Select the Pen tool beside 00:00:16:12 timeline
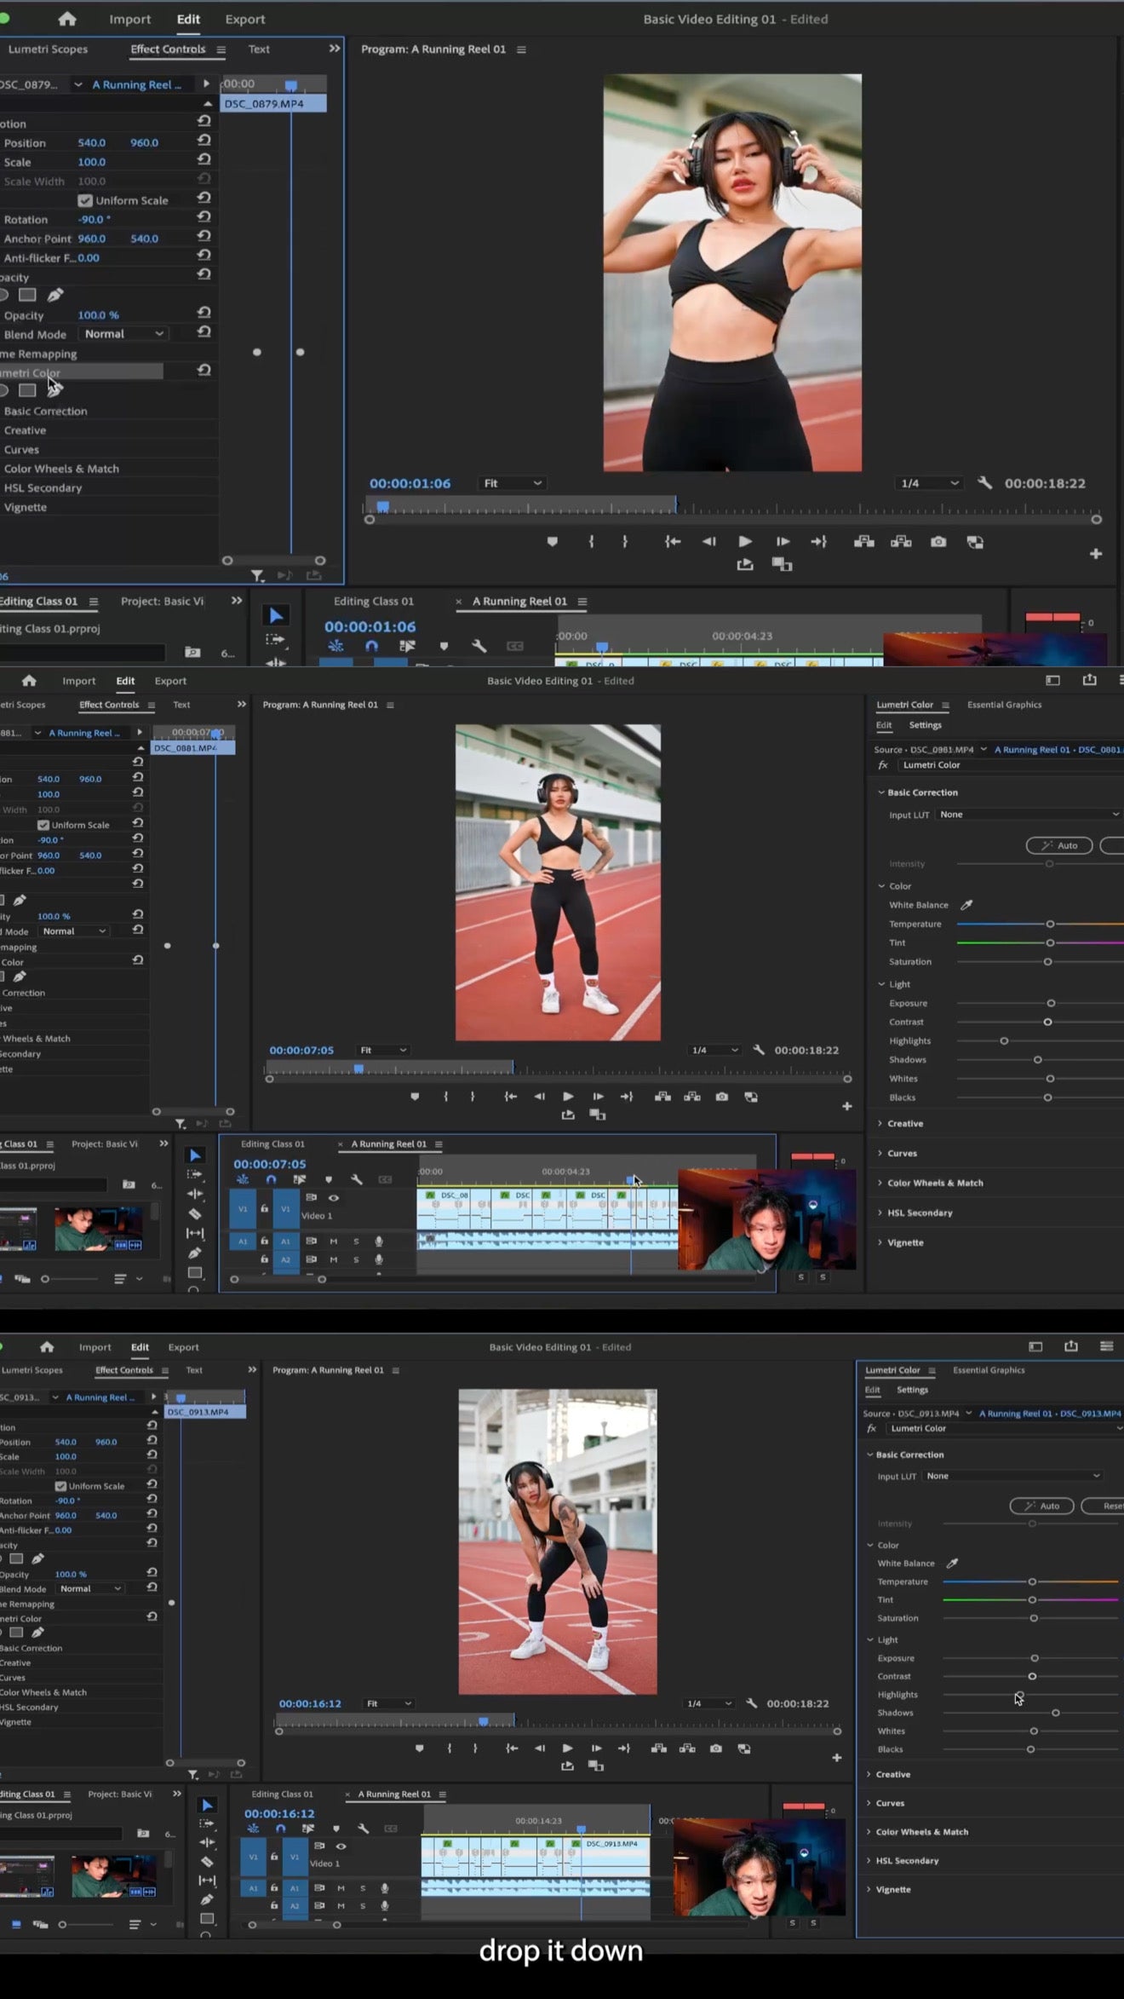 point(206,1899)
